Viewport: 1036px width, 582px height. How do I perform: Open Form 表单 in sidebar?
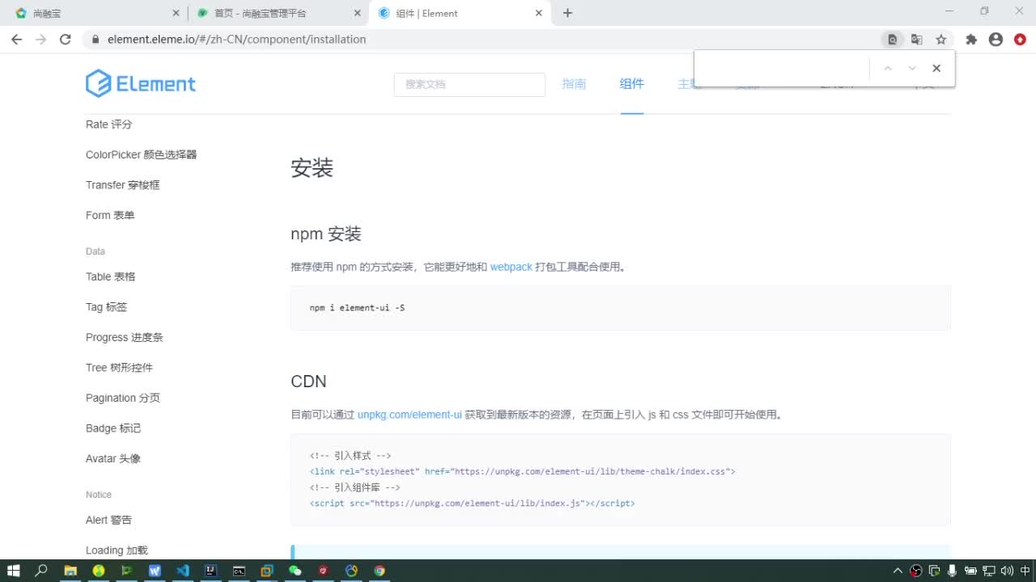click(x=110, y=215)
